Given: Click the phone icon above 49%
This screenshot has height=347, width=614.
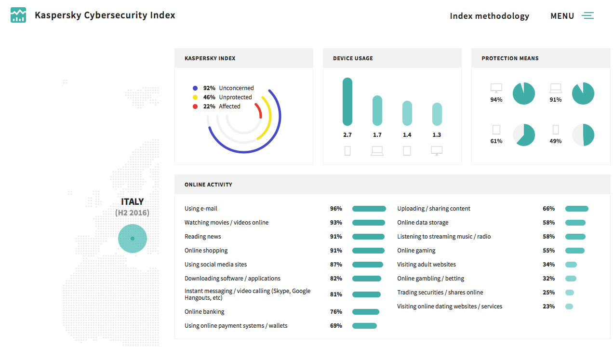Looking at the screenshot, I should 556,130.
